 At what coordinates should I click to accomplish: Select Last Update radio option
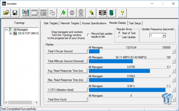[x=119, y=37]
